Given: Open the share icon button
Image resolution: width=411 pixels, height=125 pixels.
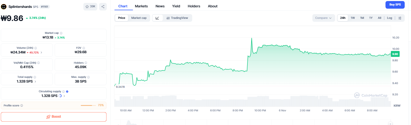Looking at the screenshot, I should 103,7.
